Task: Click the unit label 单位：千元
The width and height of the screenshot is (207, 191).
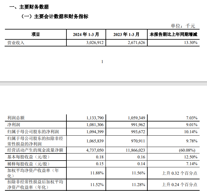Action: pyautogui.click(x=183, y=26)
